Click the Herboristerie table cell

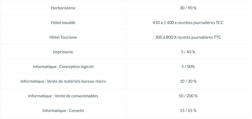63,8
